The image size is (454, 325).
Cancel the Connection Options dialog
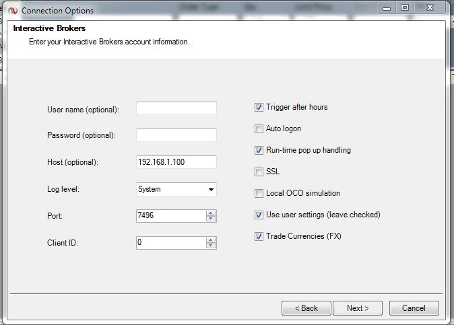414,308
